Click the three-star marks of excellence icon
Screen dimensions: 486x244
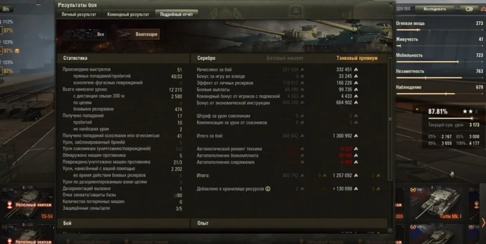(x=470, y=112)
